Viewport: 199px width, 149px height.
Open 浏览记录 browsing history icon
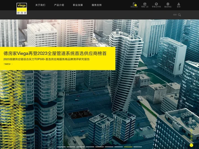tap(134, 5)
